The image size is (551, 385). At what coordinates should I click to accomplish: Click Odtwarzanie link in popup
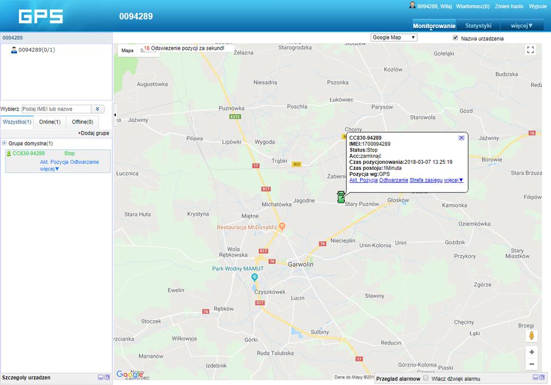click(394, 180)
